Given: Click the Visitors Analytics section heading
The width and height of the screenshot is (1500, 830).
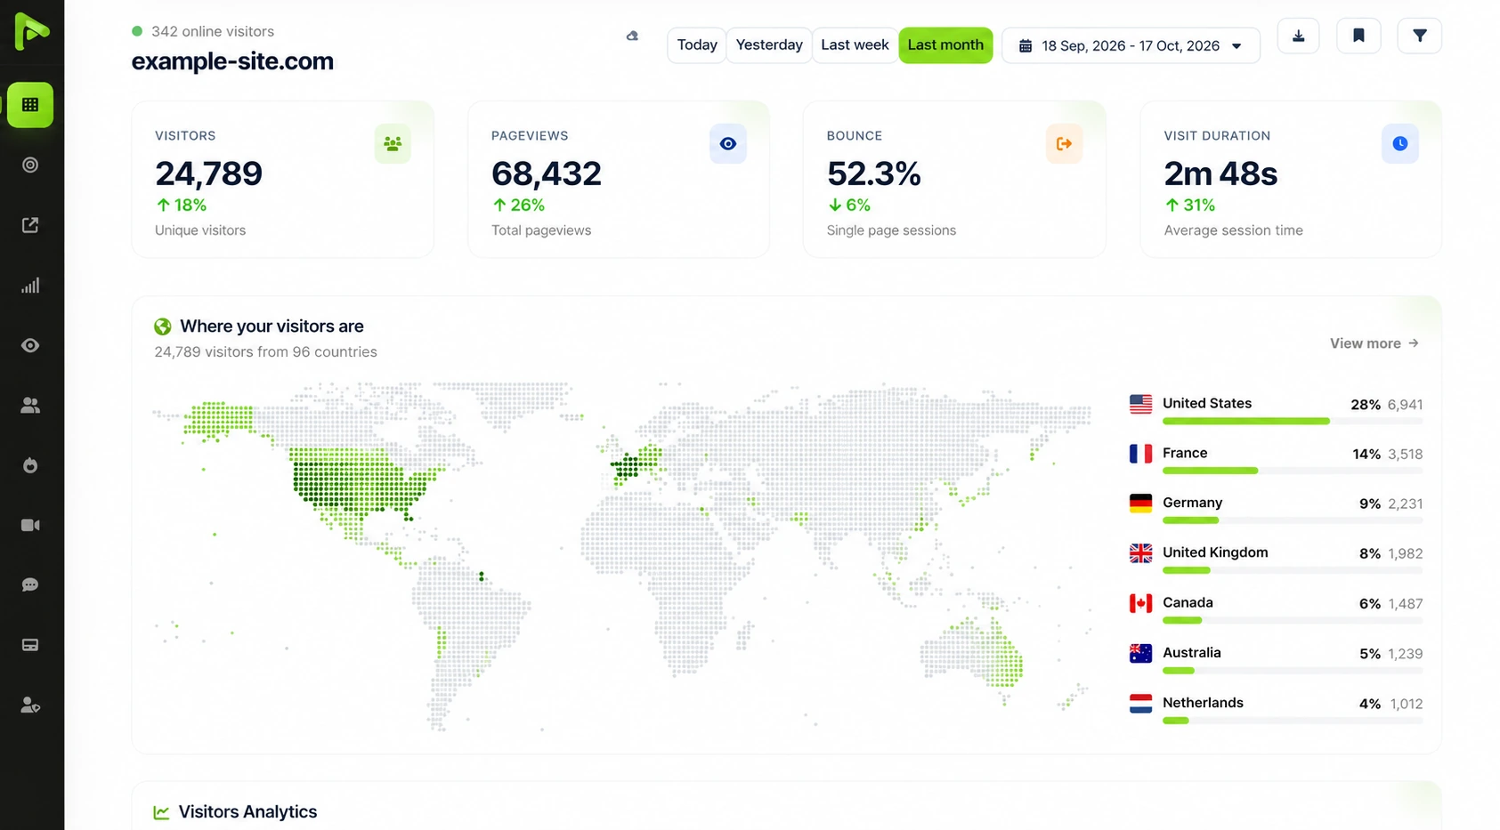Looking at the screenshot, I should pos(247,811).
